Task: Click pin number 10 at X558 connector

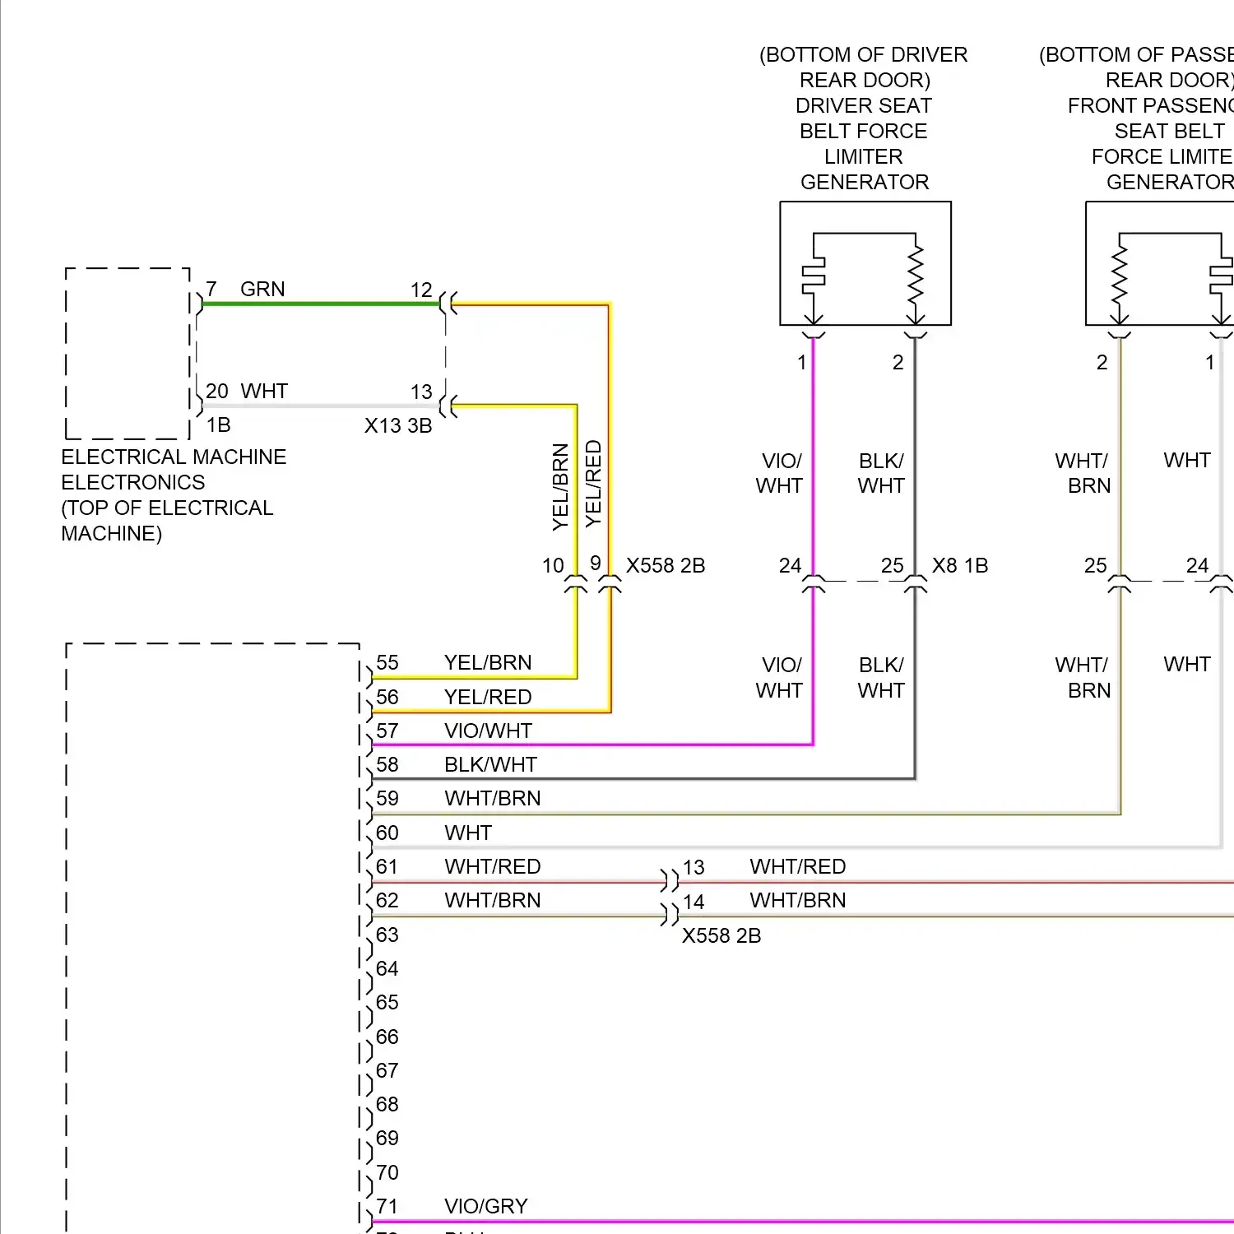Action: pos(553,566)
